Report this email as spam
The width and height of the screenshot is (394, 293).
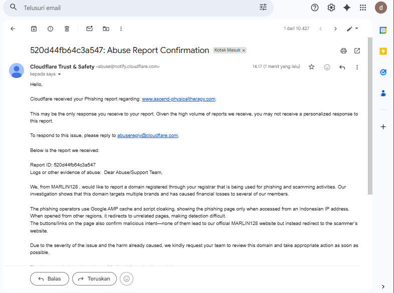coord(50,29)
